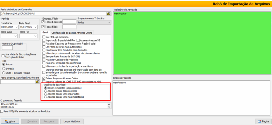The height and width of the screenshot is (125, 272).
Task: Click the Numero Grupo Robô input field
Action: [7, 48]
